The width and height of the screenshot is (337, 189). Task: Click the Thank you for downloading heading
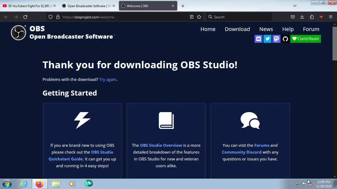(x=140, y=65)
